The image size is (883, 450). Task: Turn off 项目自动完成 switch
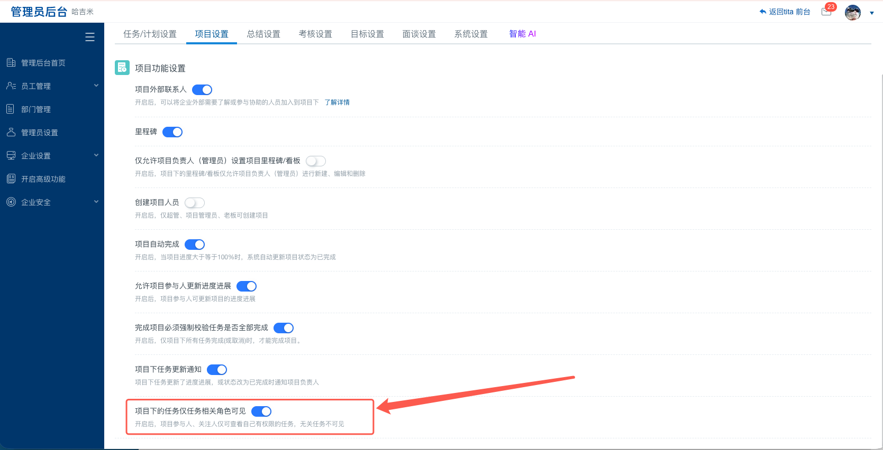(195, 245)
